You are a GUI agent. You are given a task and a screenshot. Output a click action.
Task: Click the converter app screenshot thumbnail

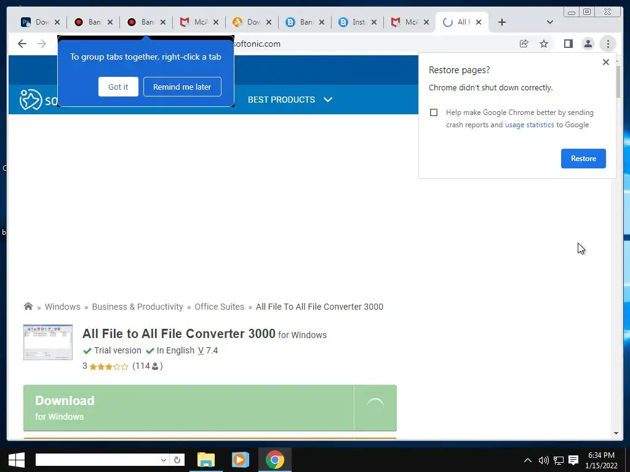click(48, 342)
